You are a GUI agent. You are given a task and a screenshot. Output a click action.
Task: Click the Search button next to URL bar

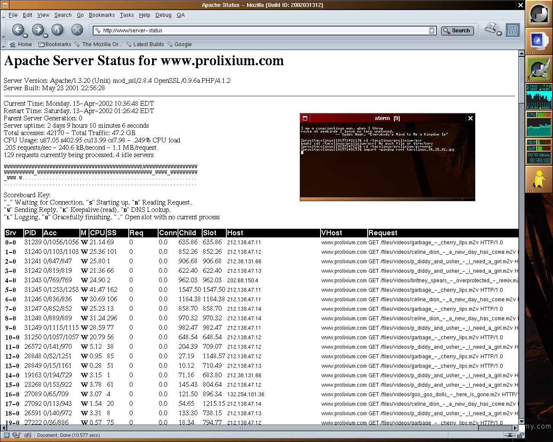[457, 31]
